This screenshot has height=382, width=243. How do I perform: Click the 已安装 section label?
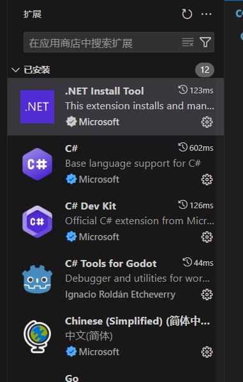[37, 70]
